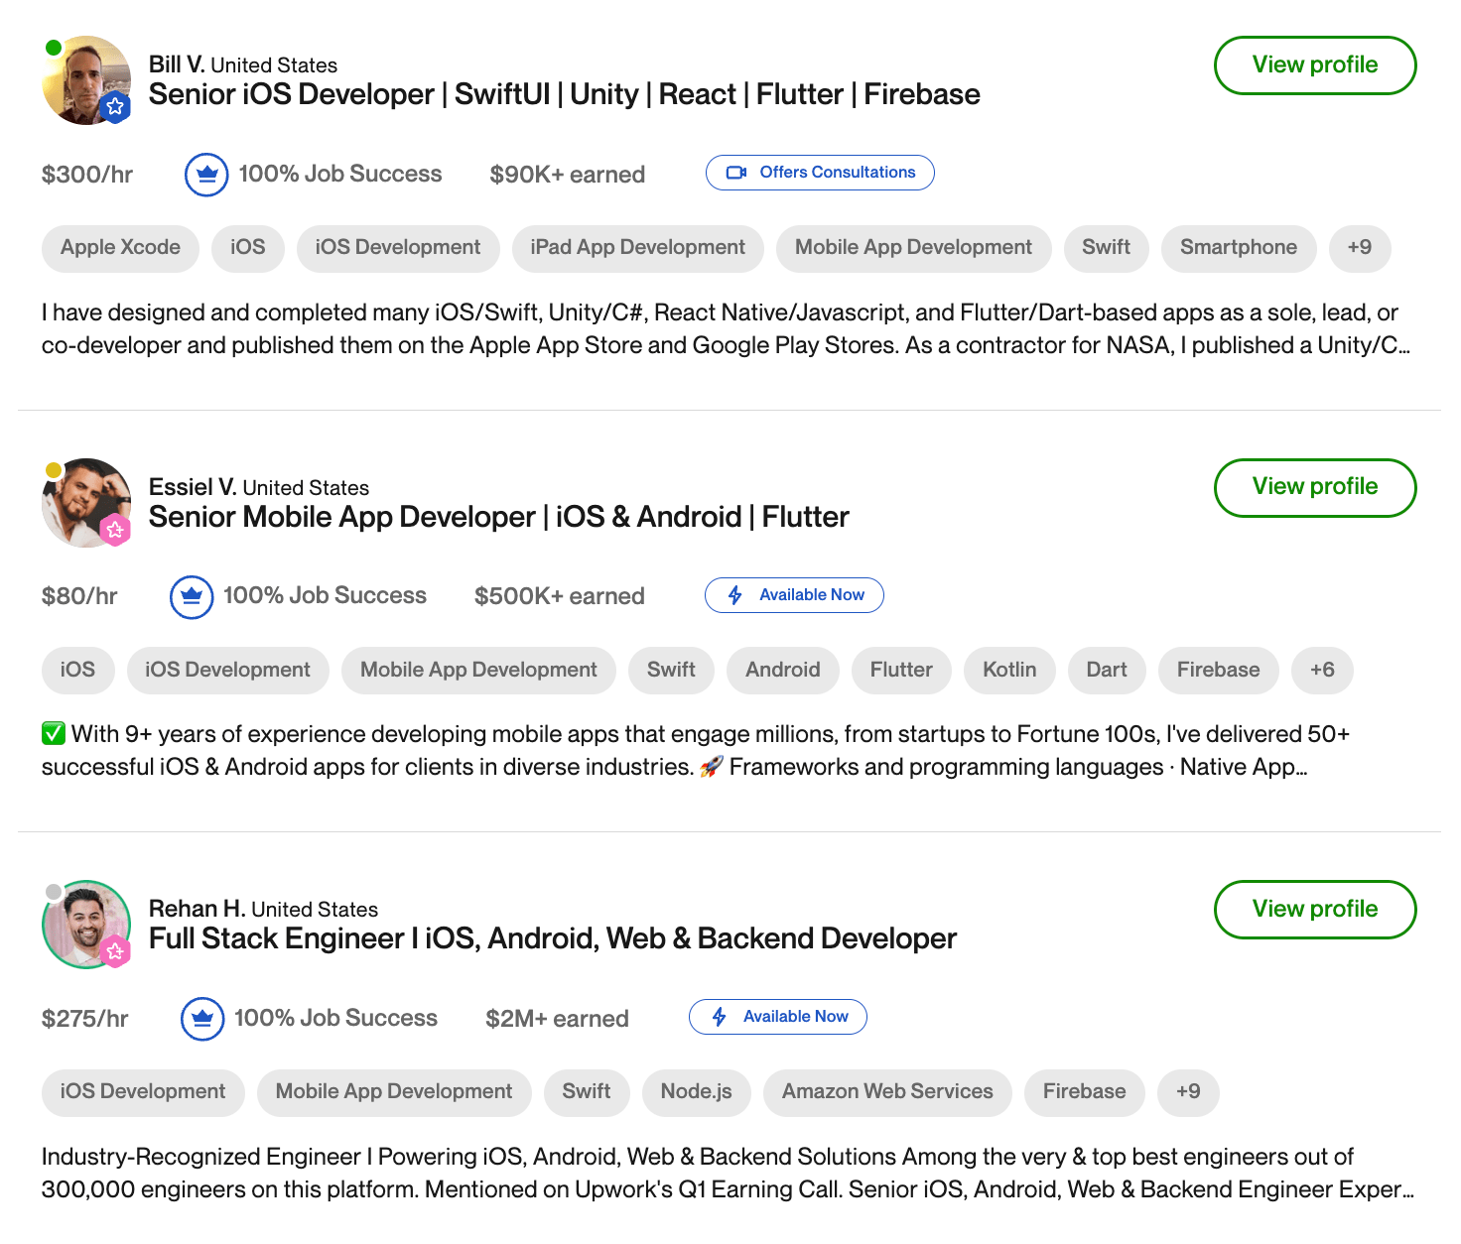Image resolution: width=1461 pixels, height=1244 pixels.
Task: Click the pink badge on Essiel's profile photo
Action: coord(116,531)
